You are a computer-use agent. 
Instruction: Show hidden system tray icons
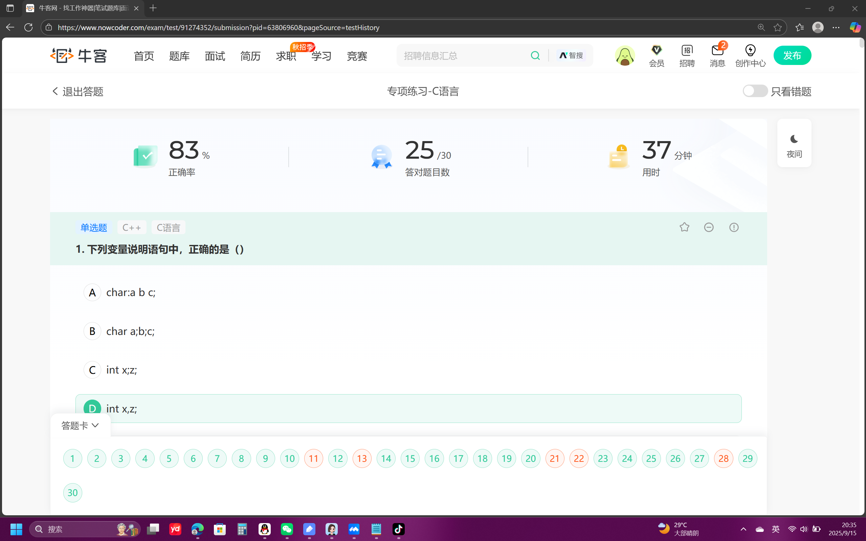(x=743, y=529)
